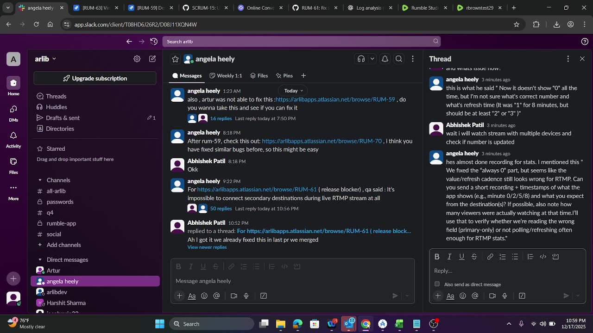The height and width of the screenshot is (333, 593).
Task: Check Also send as direct message
Action: pyautogui.click(x=437, y=284)
